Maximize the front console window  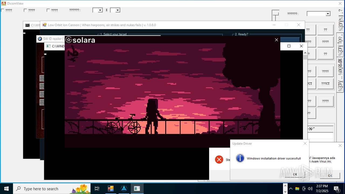289,46
